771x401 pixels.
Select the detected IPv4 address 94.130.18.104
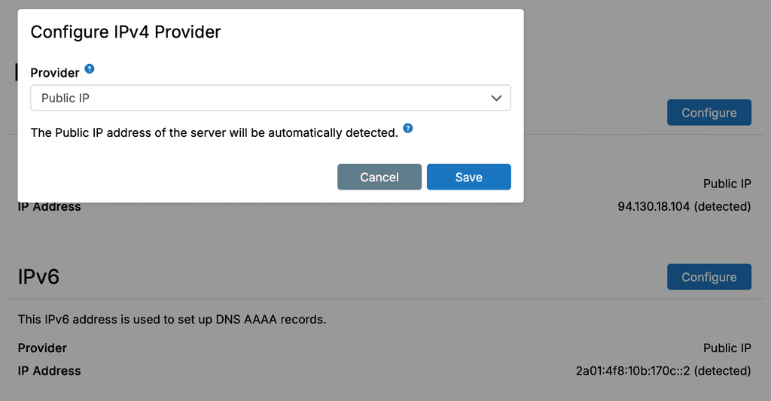[x=684, y=206]
